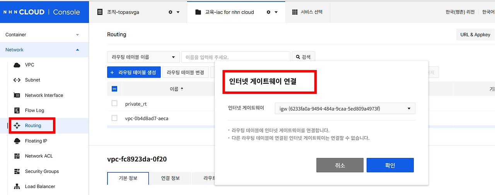Open the 한국(평촌) 리전 region selector
Screen dimensions: 495x195
(x=460, y=12)
